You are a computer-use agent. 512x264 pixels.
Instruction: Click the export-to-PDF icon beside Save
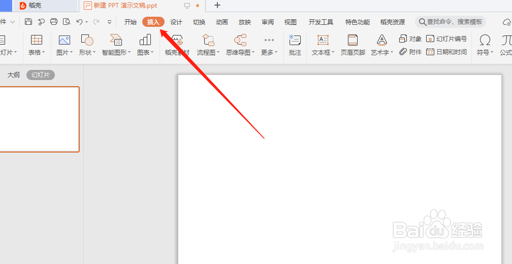[41, 22]
